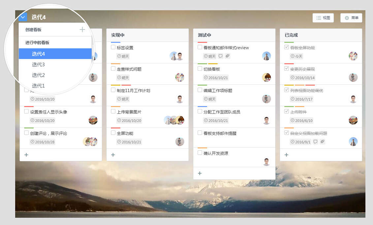Screen dimensions: 373x225
Task: Check the 走查样式问题 card checkbox
Action: 113,69
